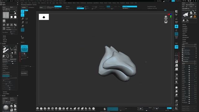Collapse the Curve Modifiers section
This screenshot has height=112, width=199.
pyautogui.click(x=6, y=74)
